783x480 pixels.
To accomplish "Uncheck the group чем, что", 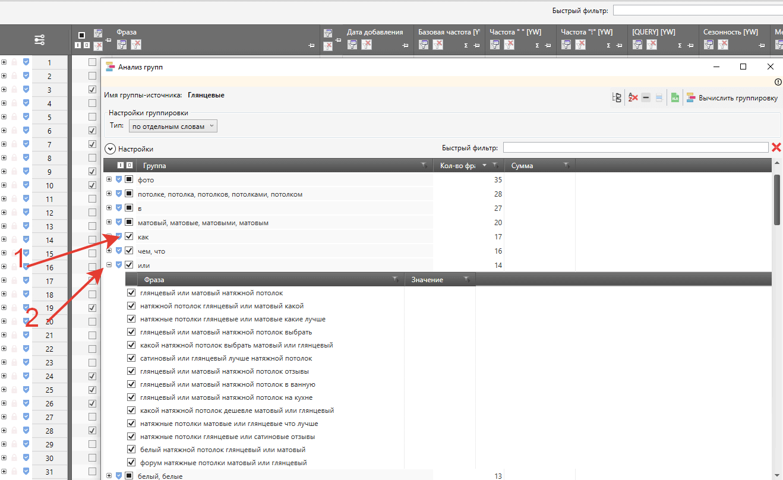I will 129,251.
